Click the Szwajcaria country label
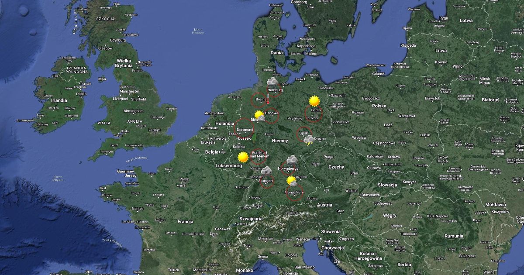Viewport: 524px width, 275px height. (x=251, y=219)
